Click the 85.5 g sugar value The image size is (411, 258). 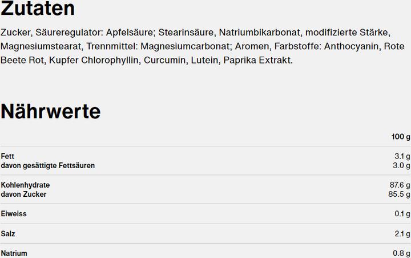pos(399,194)
